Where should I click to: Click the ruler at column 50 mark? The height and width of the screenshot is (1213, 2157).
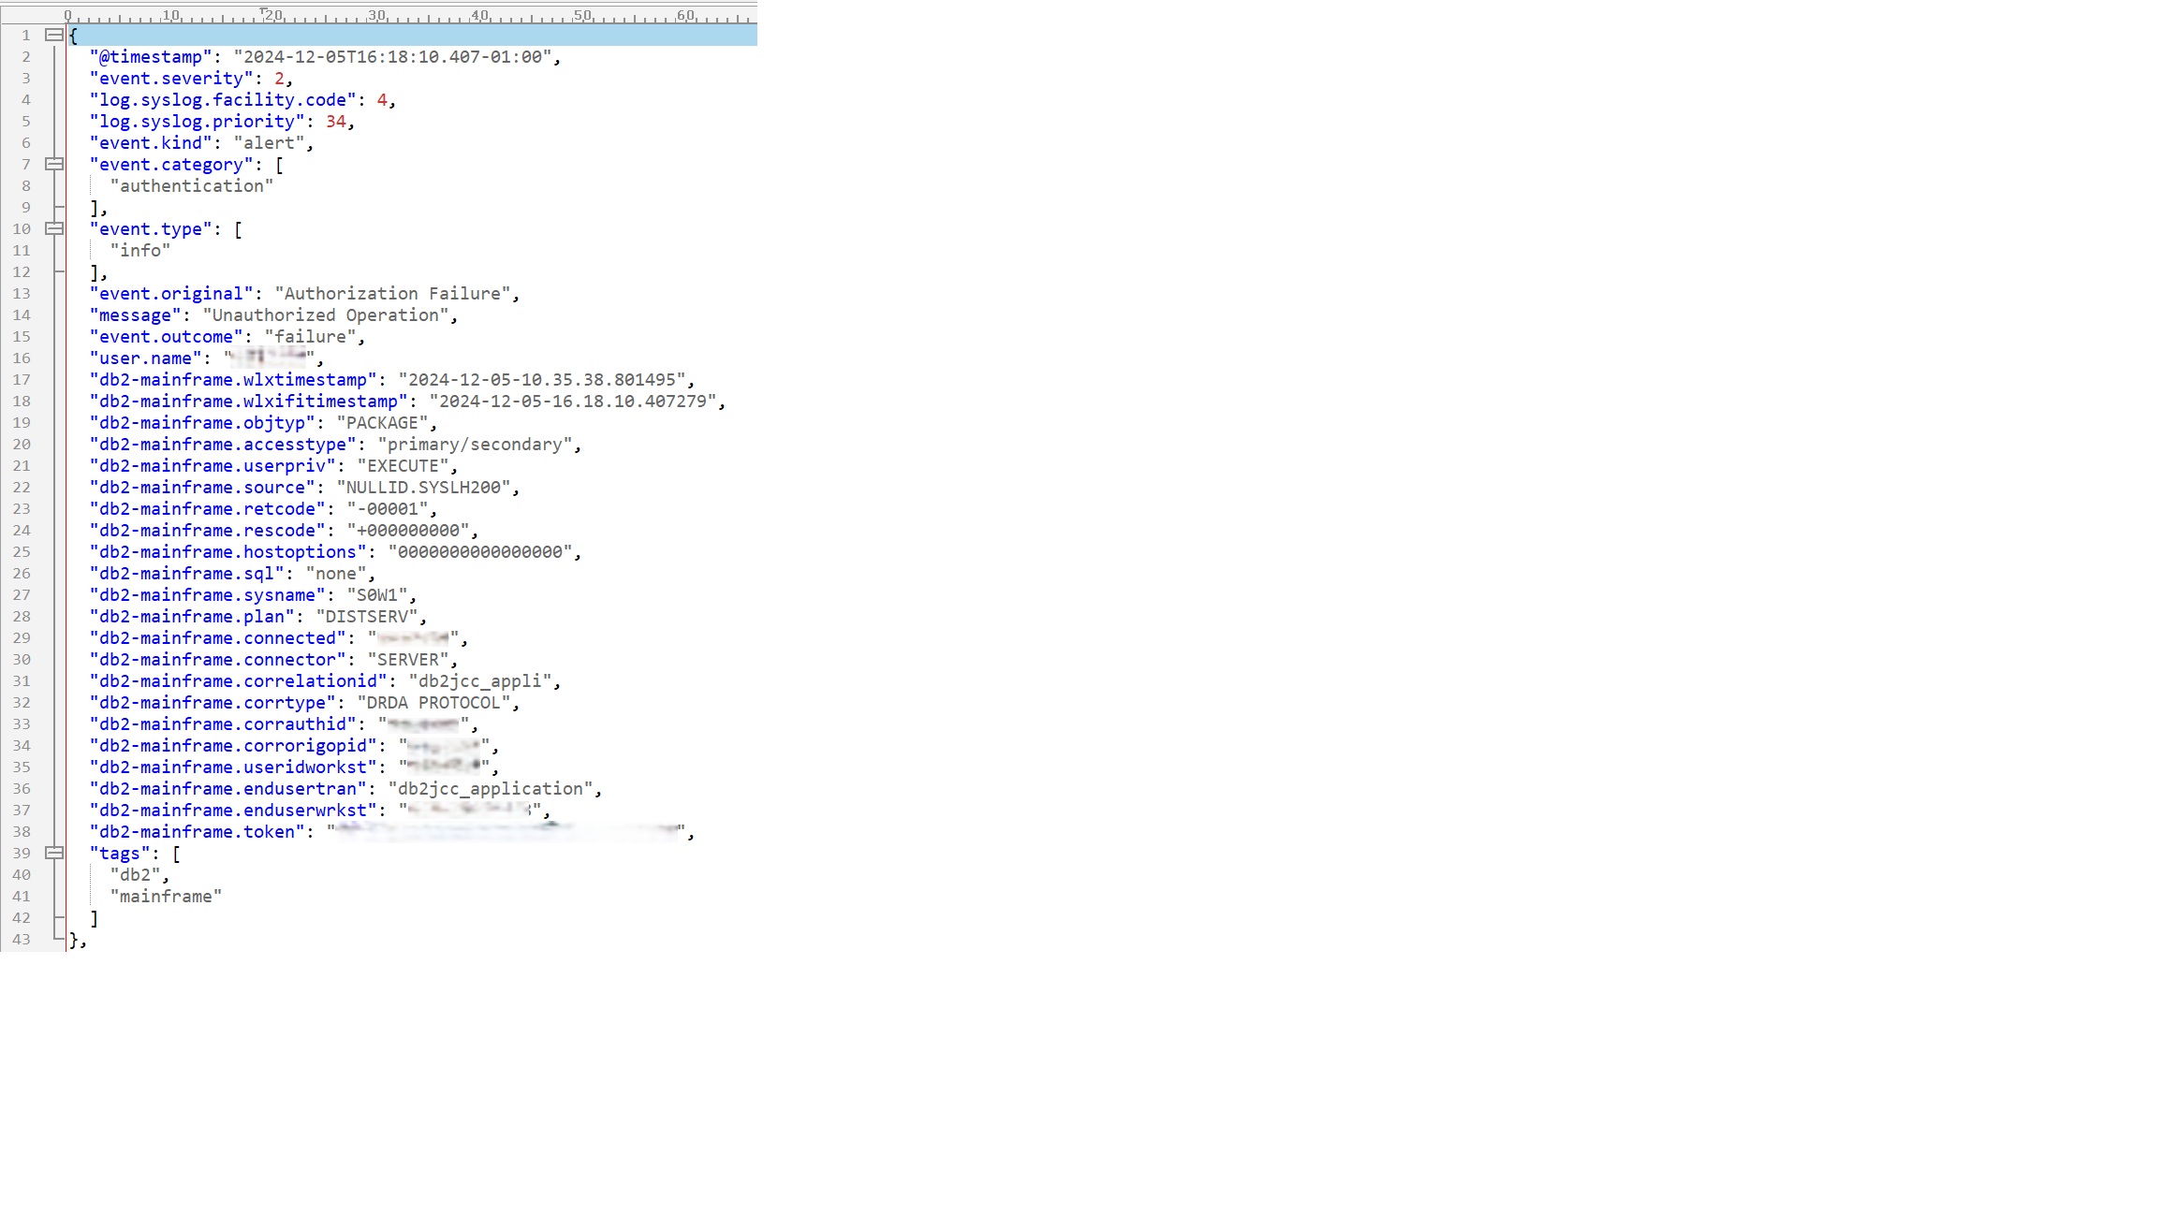[x=582, y=16]
